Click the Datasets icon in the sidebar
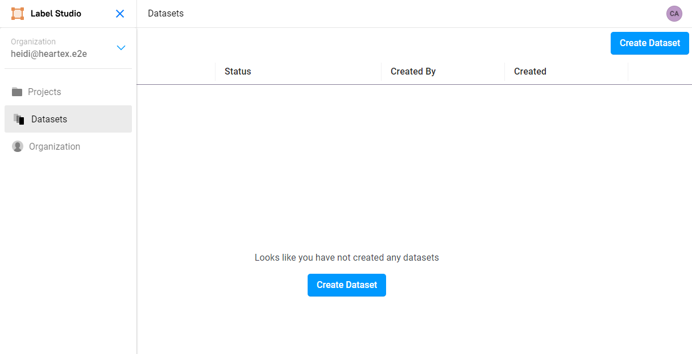This screenshot has width=692, height=354. 17,119
